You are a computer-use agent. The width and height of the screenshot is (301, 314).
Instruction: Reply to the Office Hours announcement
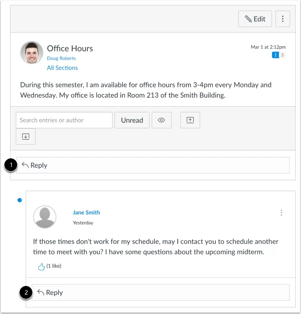pyautogui.click(x=153, y=165)
